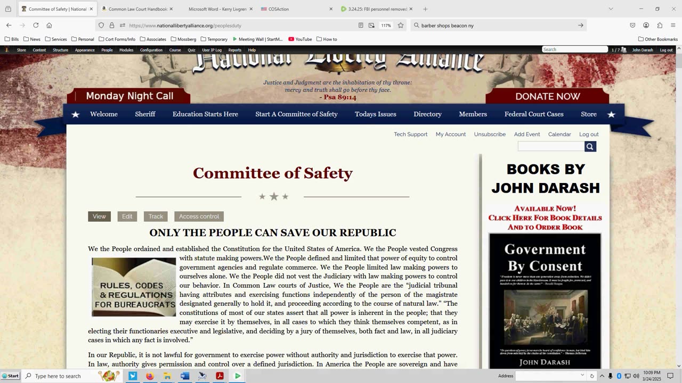Click the speaker volume tray icon

pos(636,376)
